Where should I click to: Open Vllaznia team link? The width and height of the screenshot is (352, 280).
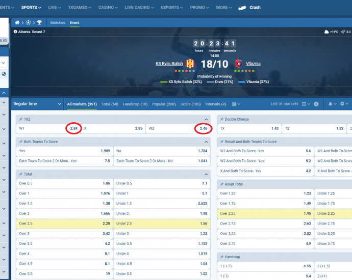click(253, 64)
